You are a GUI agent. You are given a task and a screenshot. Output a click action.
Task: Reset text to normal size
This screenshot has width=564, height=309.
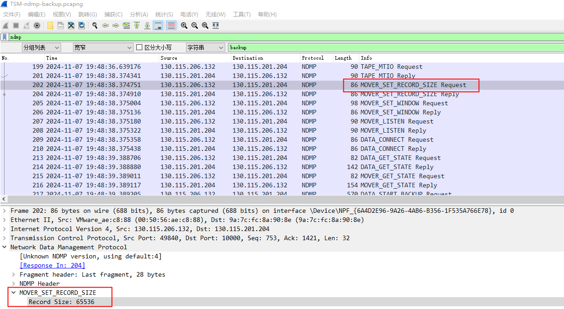pos(205,26)
